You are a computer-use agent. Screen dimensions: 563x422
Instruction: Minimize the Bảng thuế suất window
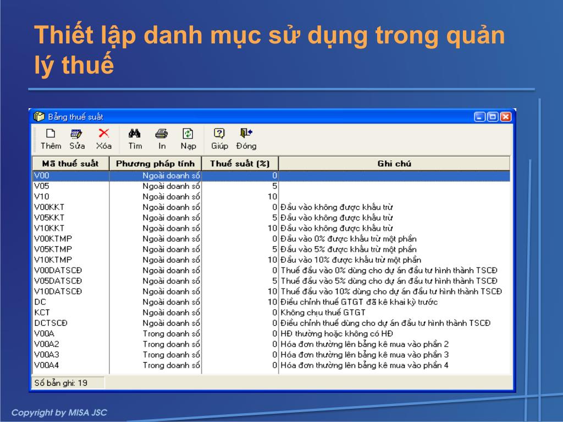(x=479, y=116)
